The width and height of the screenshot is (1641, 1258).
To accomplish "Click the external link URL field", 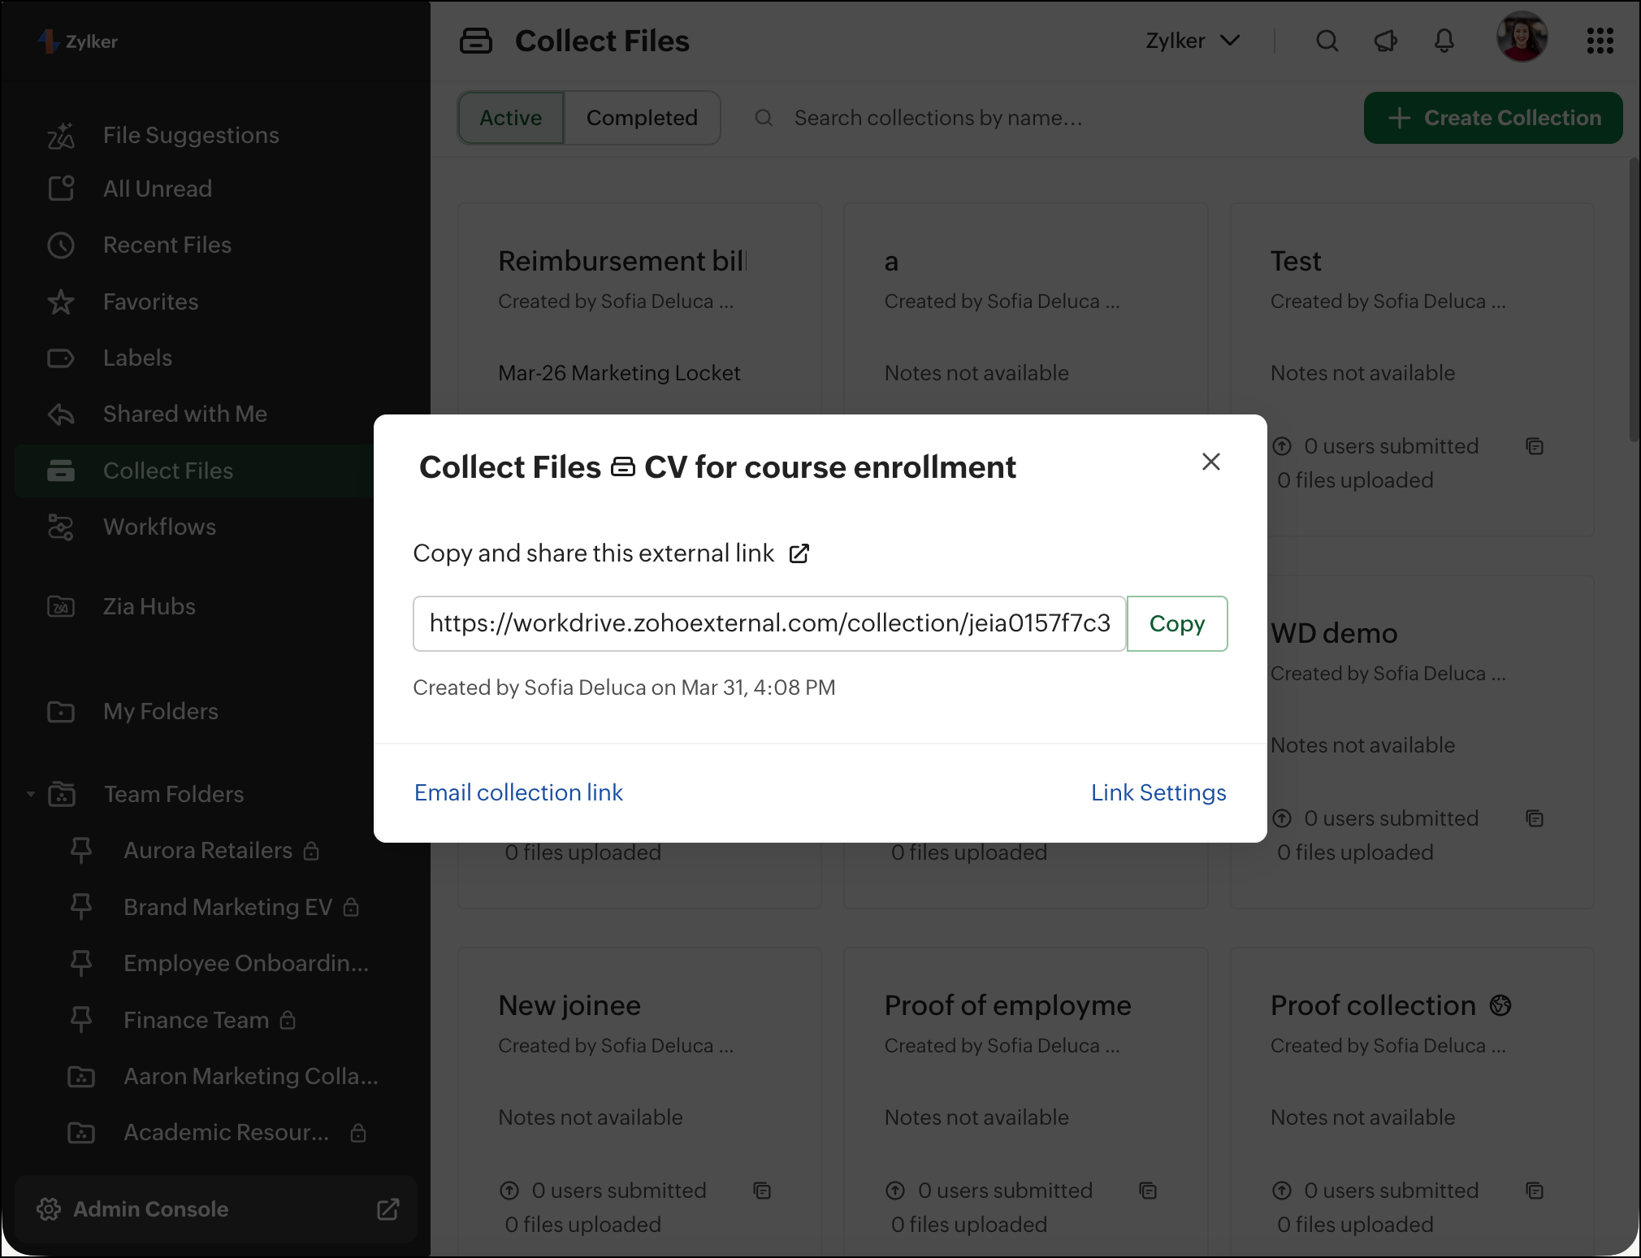I will (769, 623).
